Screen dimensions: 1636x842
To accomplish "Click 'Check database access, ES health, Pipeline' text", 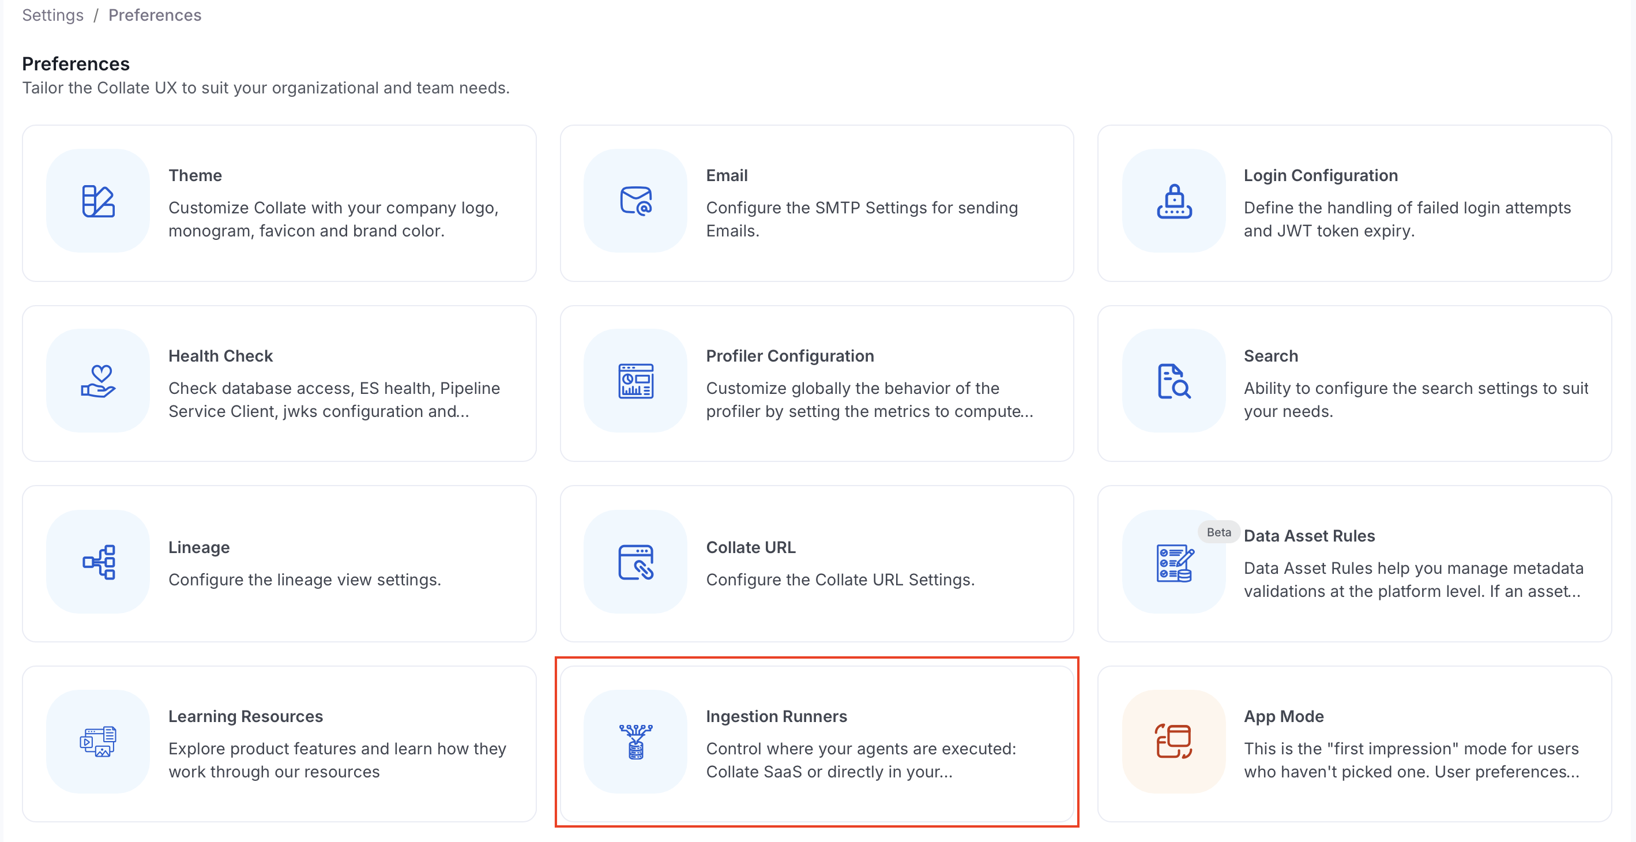I will [x=334, y=388].
